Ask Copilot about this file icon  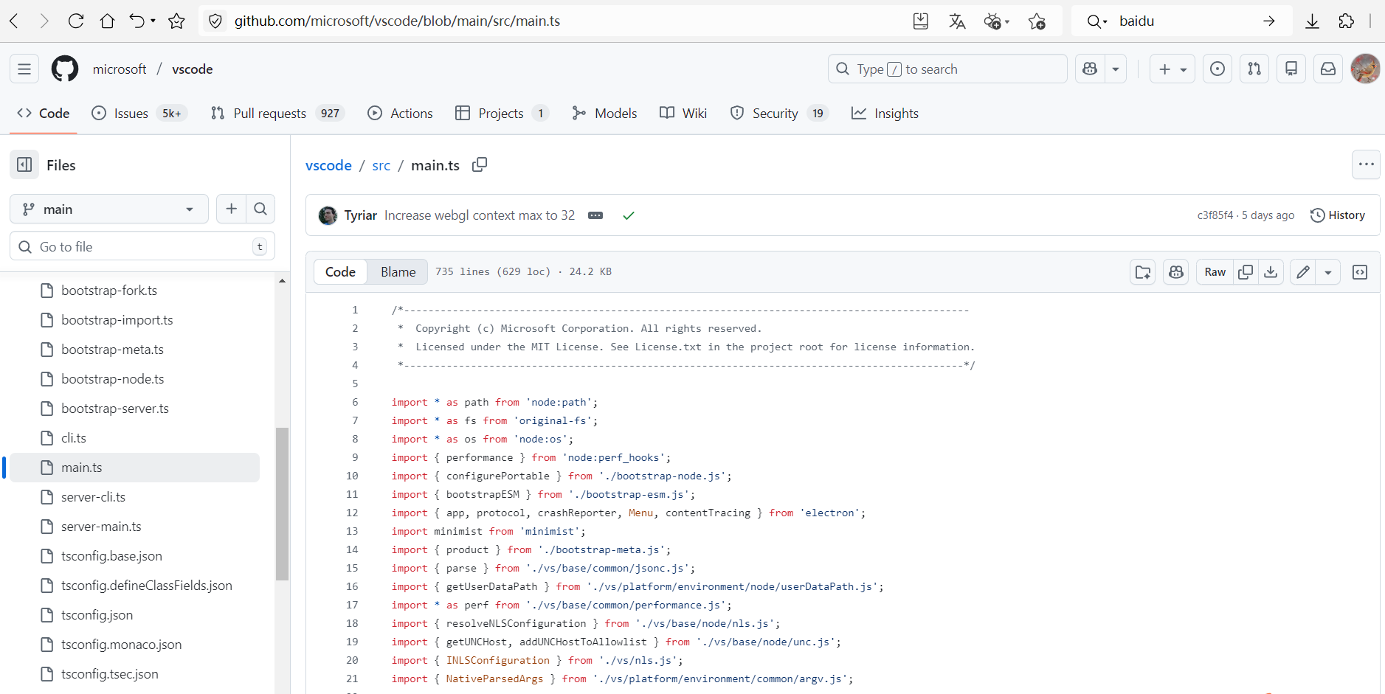[1176, 272]
